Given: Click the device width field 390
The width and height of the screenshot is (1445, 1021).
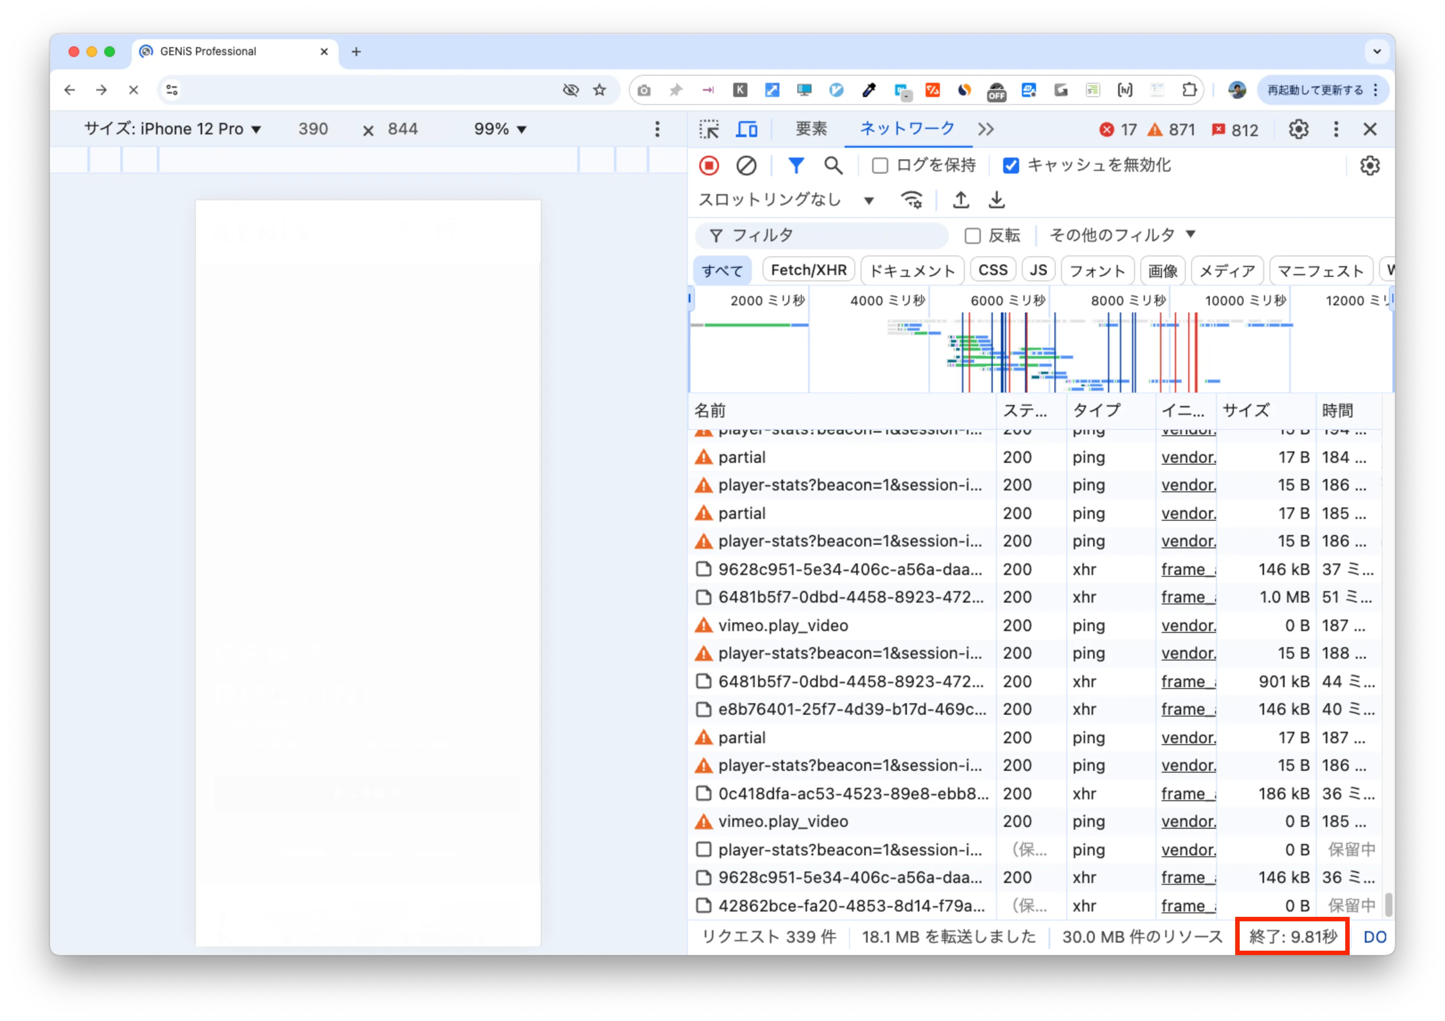Looking at the screenshot, I should click(x=313, y=130).
